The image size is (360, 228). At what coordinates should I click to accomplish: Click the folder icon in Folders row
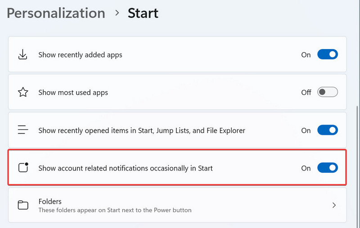click(x=22, y=206)
